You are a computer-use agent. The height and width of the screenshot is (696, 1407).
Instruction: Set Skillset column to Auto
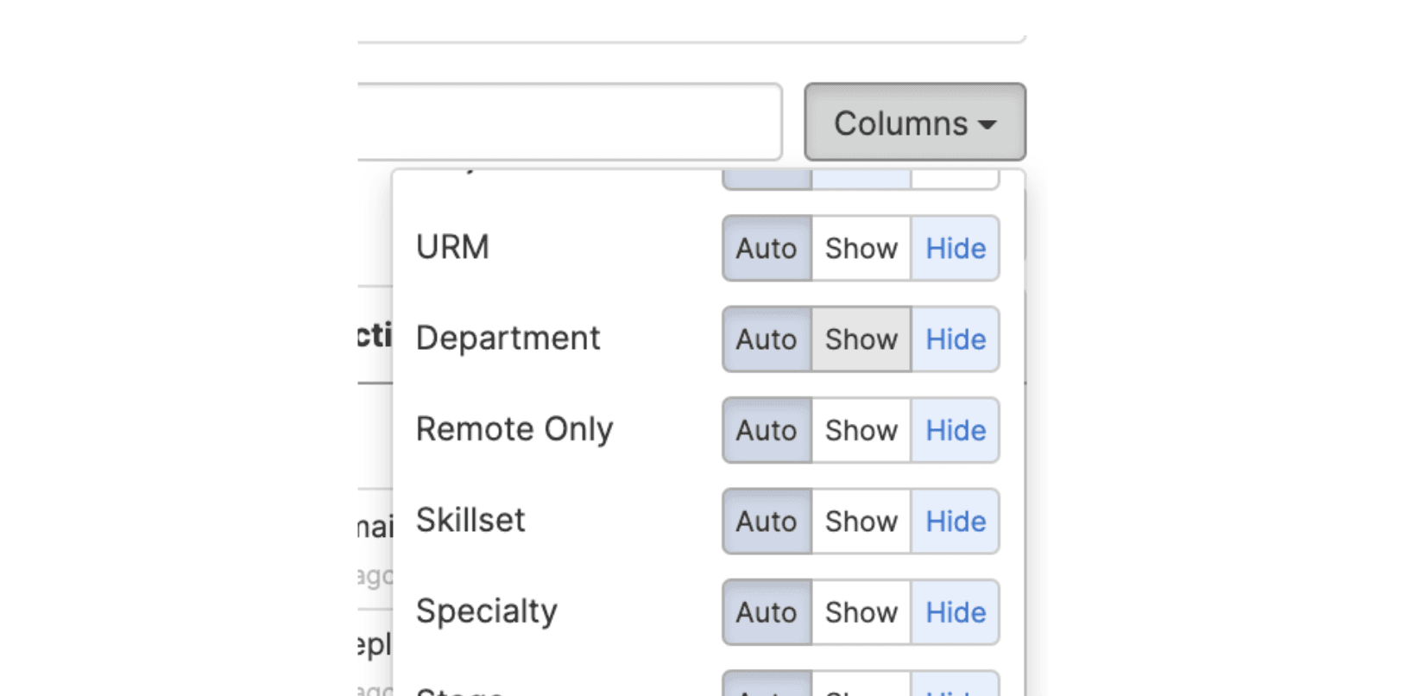point(767,522)
